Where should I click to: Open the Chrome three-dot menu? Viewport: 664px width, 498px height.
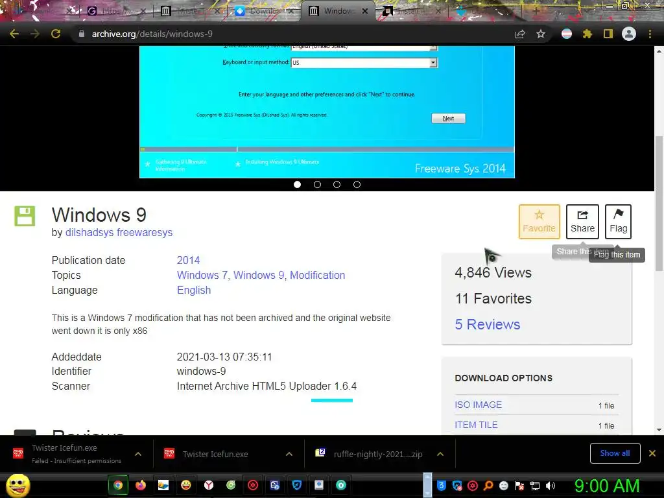(x=650, y=34)
